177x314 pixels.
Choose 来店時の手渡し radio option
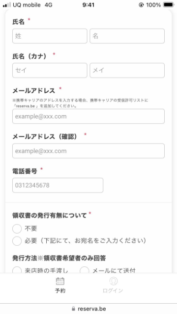17,270
